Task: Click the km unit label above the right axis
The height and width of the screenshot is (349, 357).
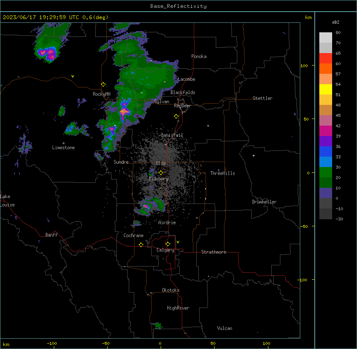Action: [308, 17]
